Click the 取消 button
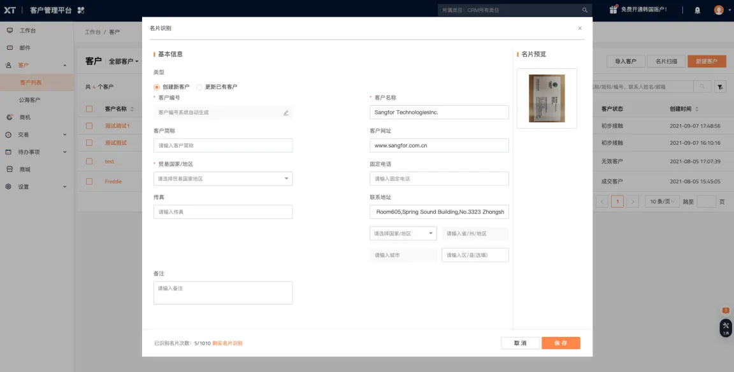 point(520,343)
